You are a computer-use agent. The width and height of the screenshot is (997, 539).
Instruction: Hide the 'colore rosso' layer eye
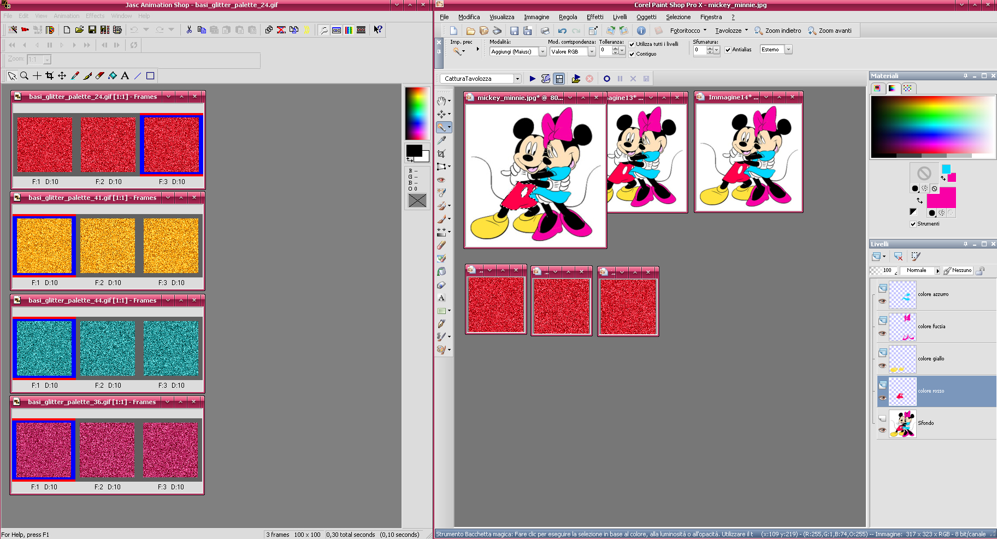coord(882,398)
